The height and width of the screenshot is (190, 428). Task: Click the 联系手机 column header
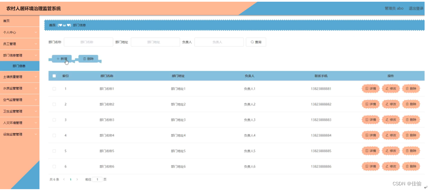pyautogui.click(x=321, y=76)
